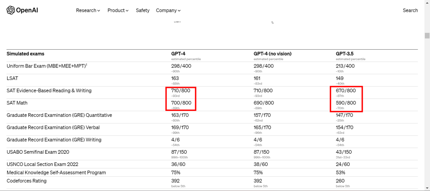Click the Codeforces Rating row label
430x191 pixels.
pos(27,181)
